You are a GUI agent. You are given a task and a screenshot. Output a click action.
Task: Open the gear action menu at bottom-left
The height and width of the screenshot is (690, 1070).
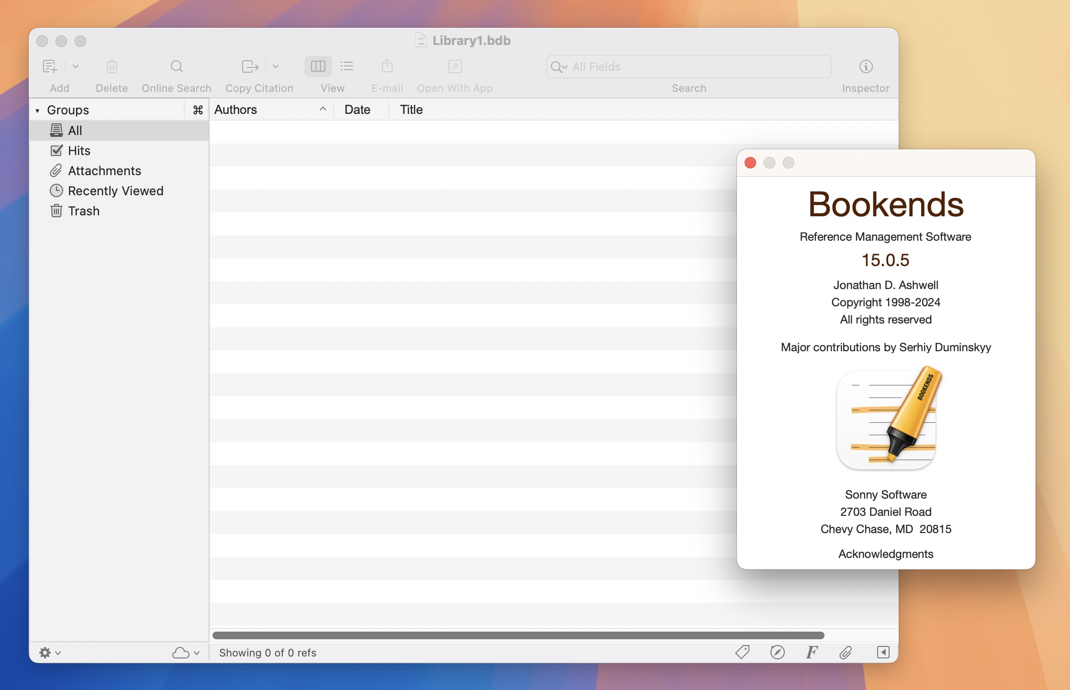tap(50, 653)
